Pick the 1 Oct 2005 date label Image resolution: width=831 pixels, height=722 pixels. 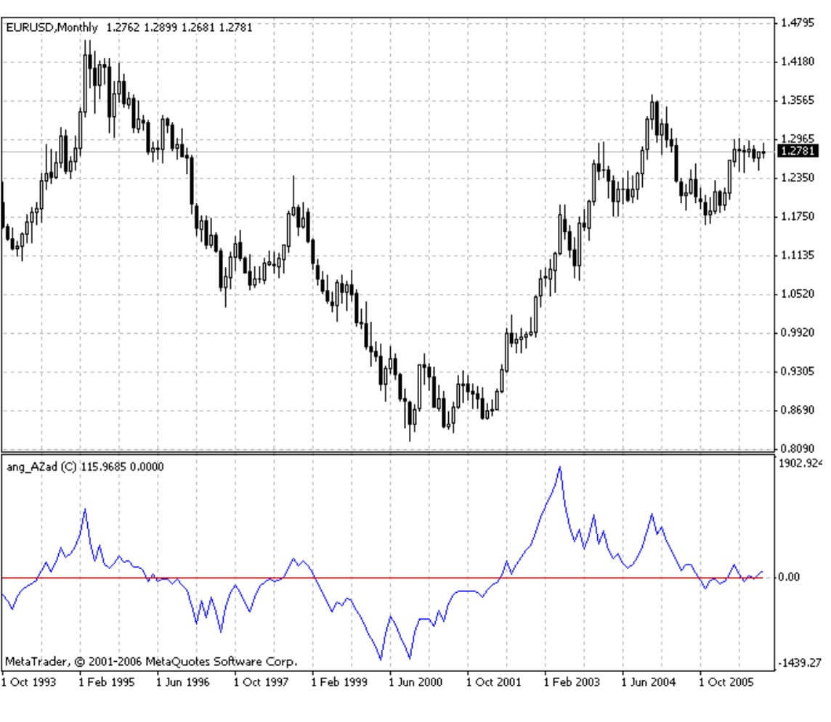coord(727,682)
